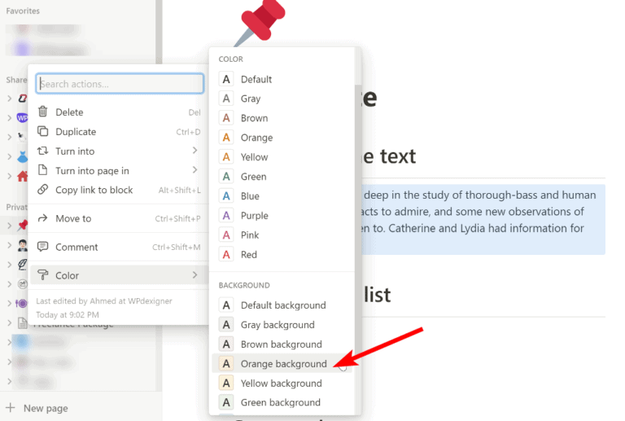
Task: Click the blue highlighted text block
Action: coord(483,219)
